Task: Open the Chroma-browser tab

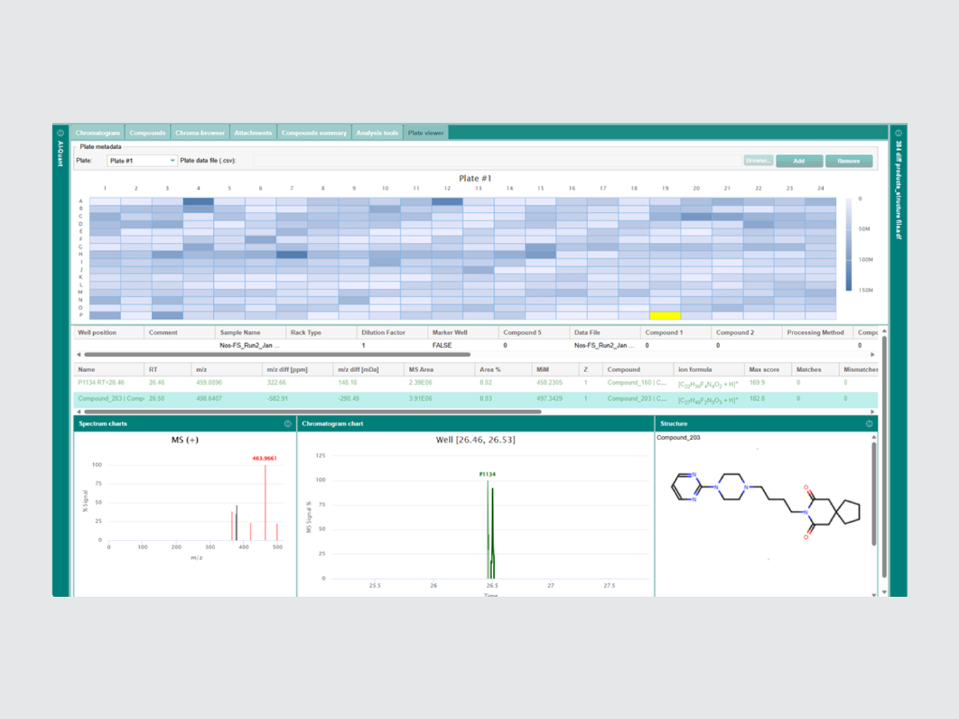Action: (200, 132)
